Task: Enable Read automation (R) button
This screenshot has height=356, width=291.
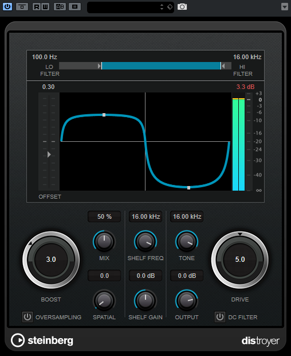Action: point(37,7)
